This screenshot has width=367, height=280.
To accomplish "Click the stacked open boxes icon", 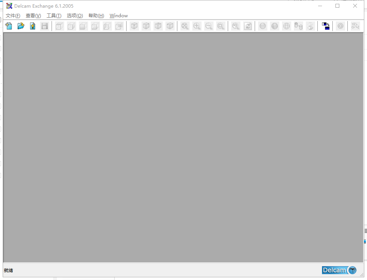I will tap(310, 26).
